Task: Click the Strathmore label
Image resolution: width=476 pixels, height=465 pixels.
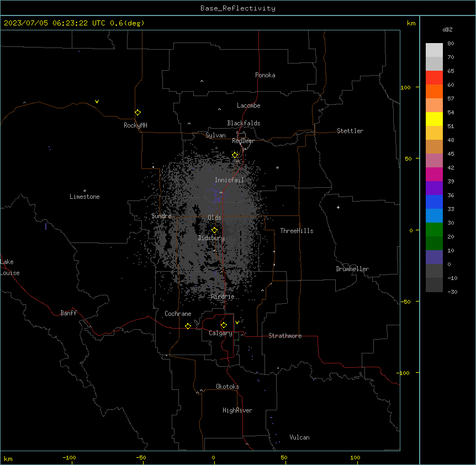Action: click(x=285, y=336)
